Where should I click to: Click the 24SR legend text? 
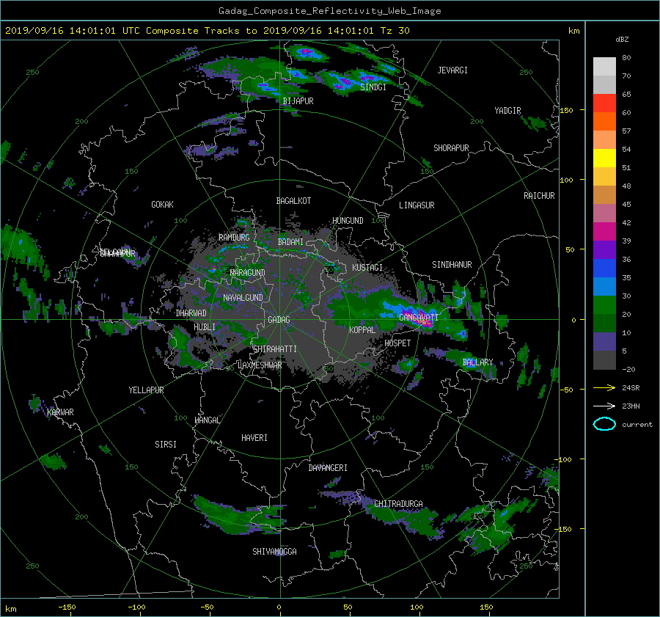click(x=631, y=388)
